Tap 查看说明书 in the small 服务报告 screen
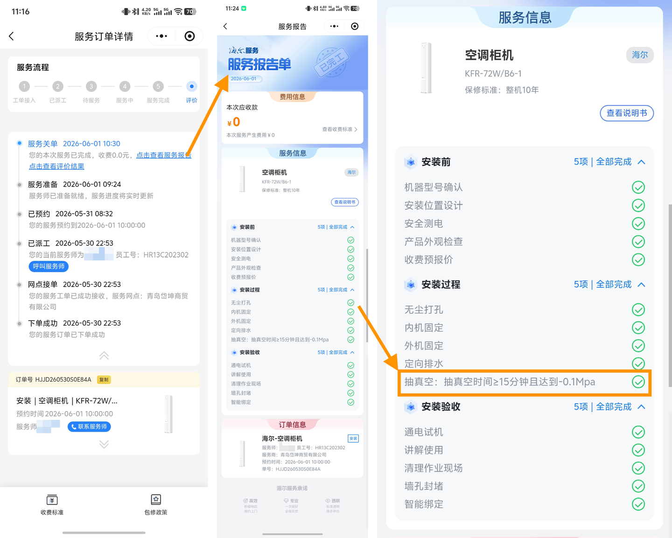The image size is (672, 538). click(x=345, y=202)
